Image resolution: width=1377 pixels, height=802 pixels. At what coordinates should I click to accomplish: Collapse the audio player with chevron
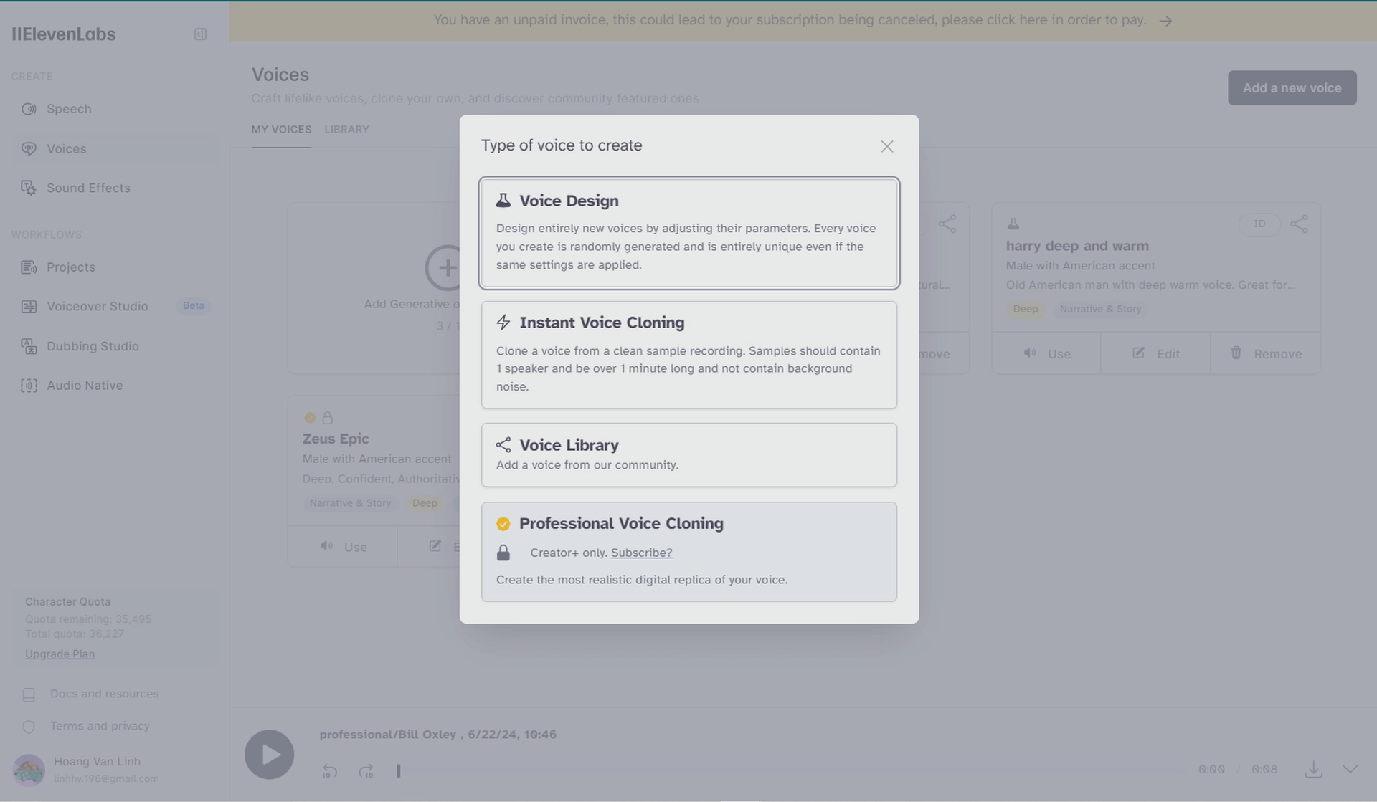[x=1350, y=769]
